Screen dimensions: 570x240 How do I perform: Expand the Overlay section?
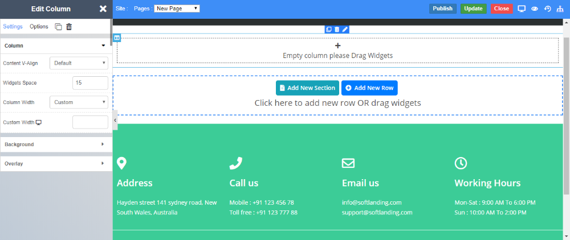pyautogui.click(x=55, y=164)
